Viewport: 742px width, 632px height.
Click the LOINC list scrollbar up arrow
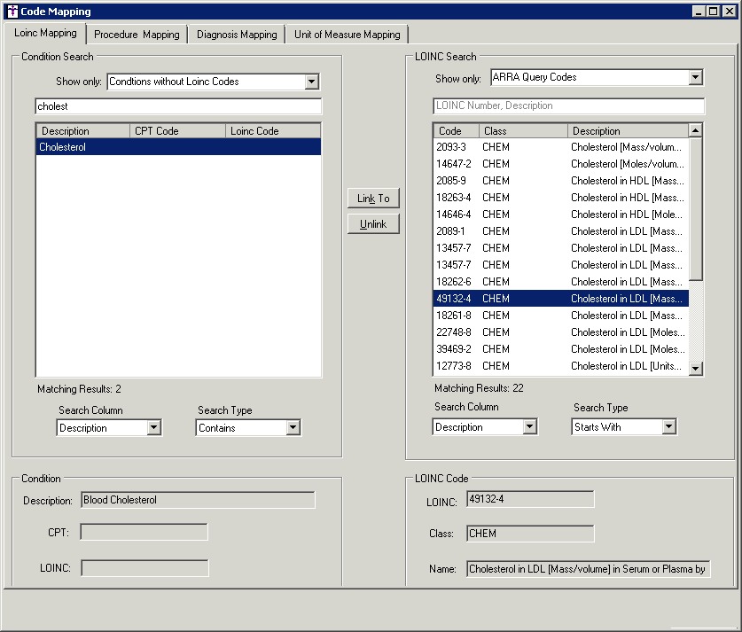(695, 130)
